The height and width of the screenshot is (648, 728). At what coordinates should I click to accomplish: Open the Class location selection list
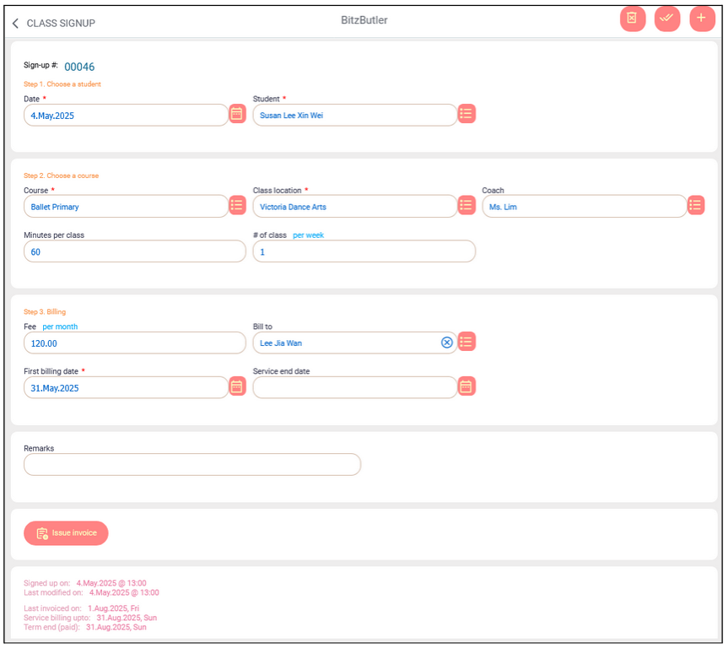click(466, 205)
